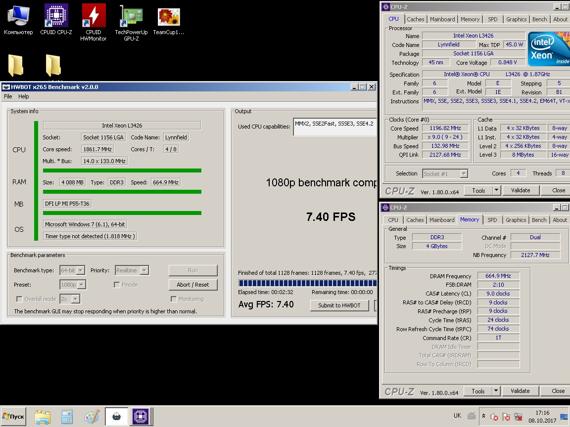
Task: Click the Пуск start button
Action: [13, 417]
